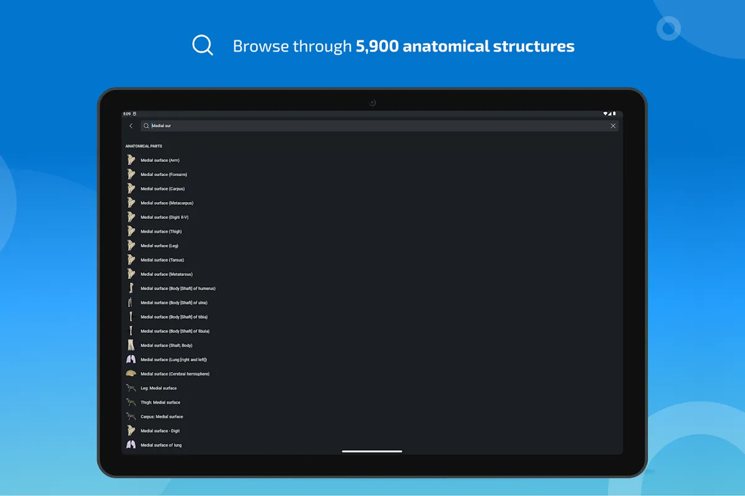Image resolution: width=745 pixels, height=496 pixels.
Task: Tap the back arrow icon
Action: click(x=131, y=126)
